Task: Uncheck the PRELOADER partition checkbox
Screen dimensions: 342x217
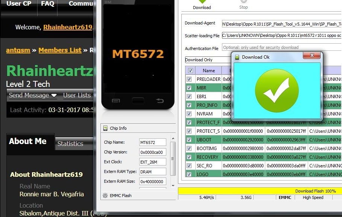Action: (189, 79)
